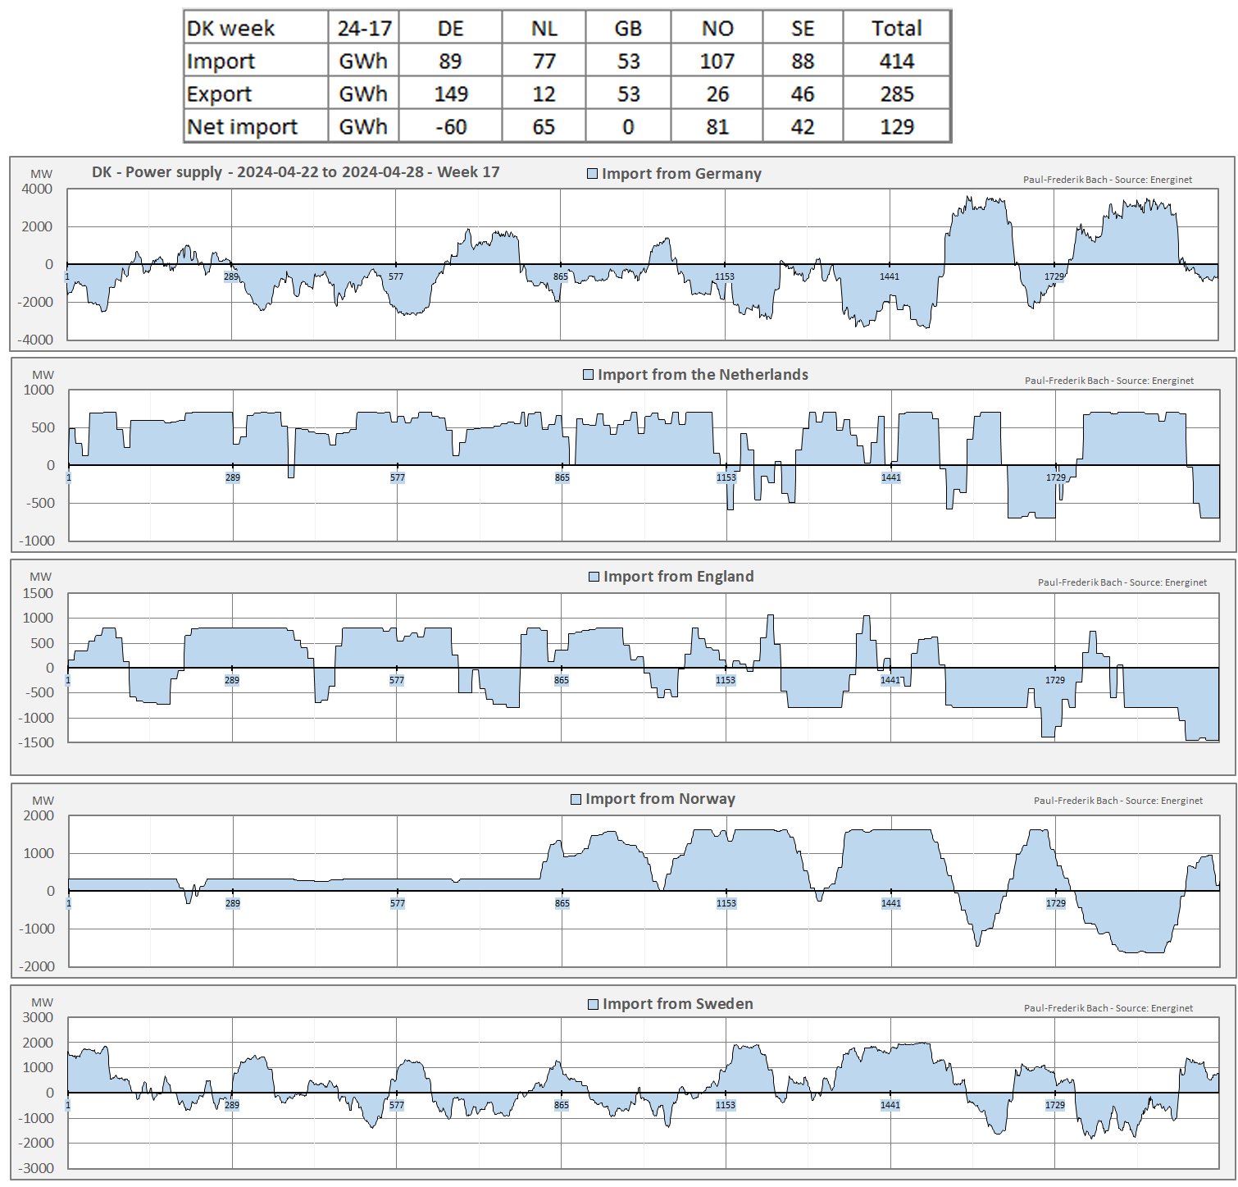
Task: Select the DE export cell showing 149
Action: (x=450, y=94)
